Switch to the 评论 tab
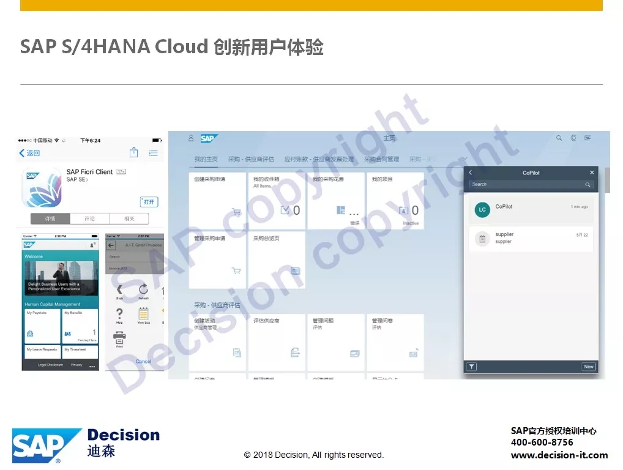This screenshot has height=470, width=623. [90, 218]
